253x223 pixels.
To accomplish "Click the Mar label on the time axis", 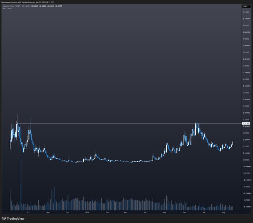I will (x=125, y=212).
